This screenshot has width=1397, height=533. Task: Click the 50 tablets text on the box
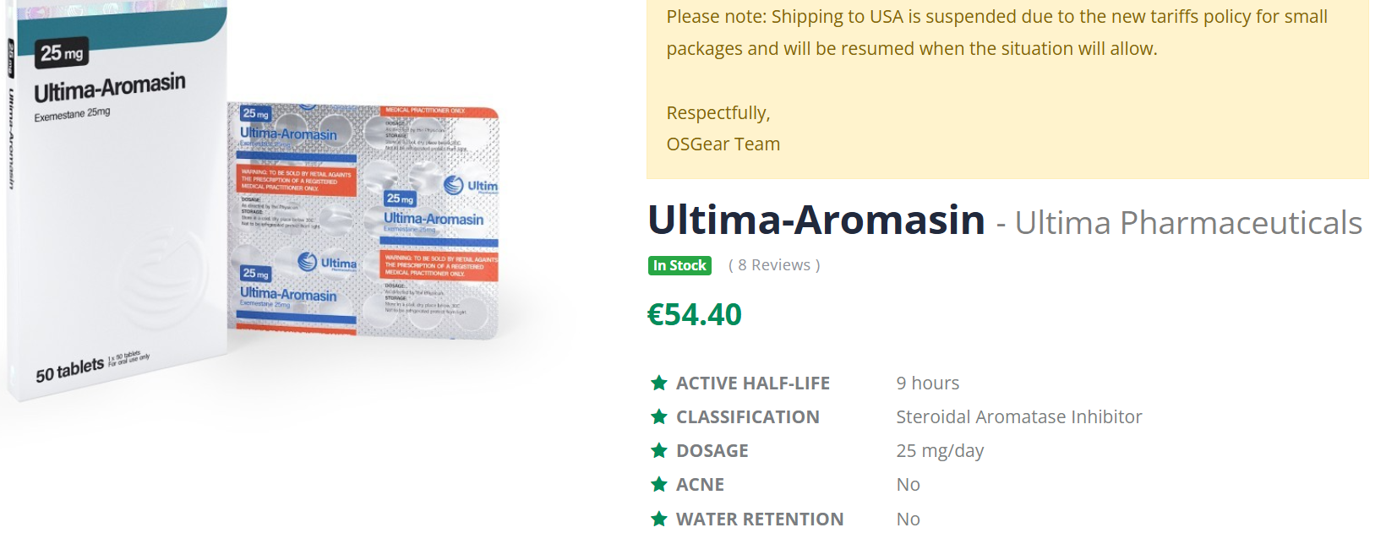[x=69, y=371]
